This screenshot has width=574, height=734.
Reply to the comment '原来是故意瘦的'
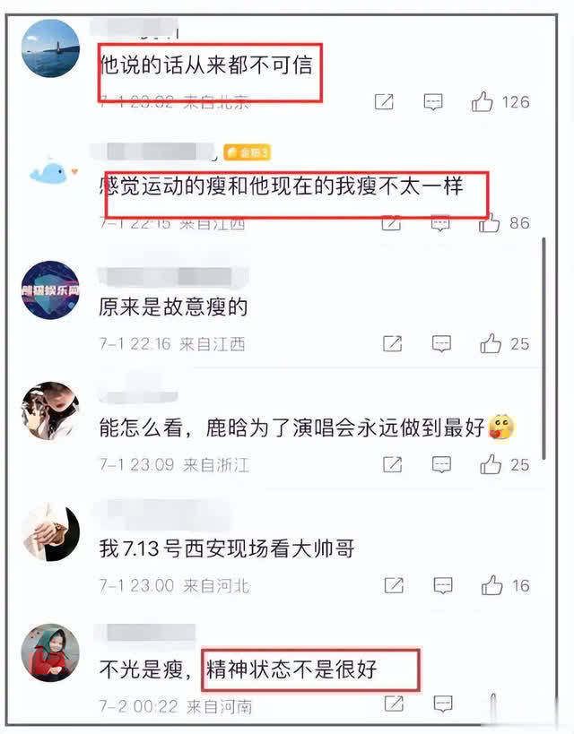pyautogui.click(x=441, y=344)
